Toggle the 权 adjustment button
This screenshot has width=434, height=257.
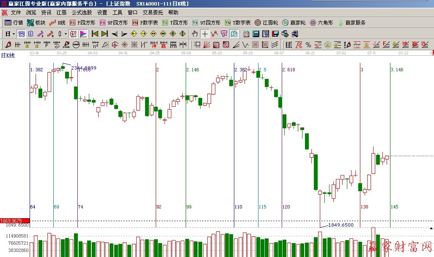[73, 34]
